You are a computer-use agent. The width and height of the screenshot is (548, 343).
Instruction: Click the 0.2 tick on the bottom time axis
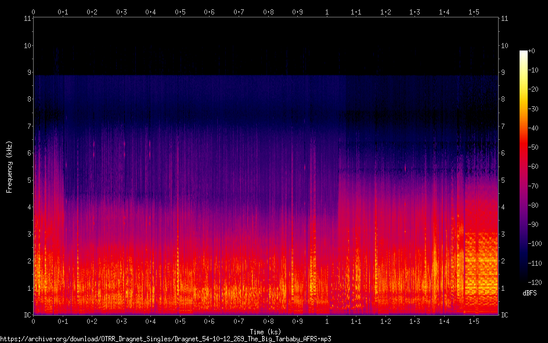92,321
